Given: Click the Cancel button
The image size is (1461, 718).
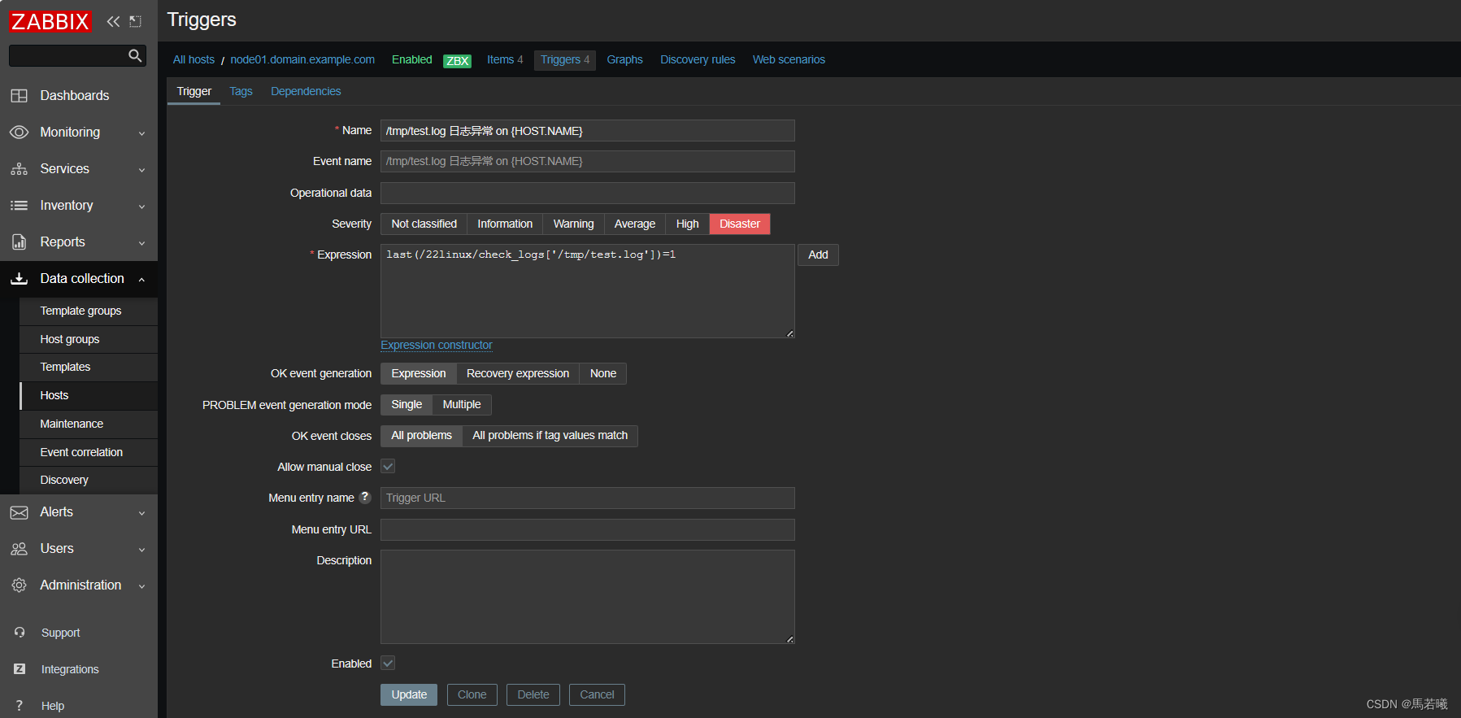Looking at the screenshot, I should click(597, 694).
